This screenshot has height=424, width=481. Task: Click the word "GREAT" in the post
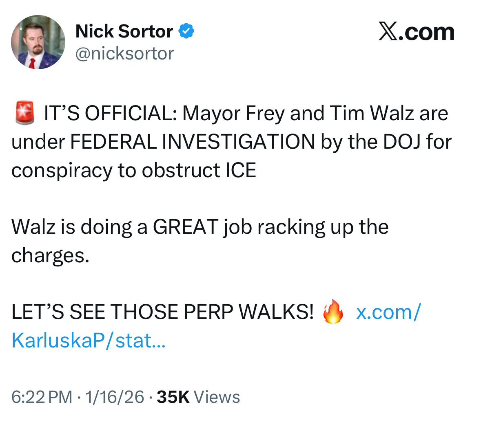click(x=186, y=227)
